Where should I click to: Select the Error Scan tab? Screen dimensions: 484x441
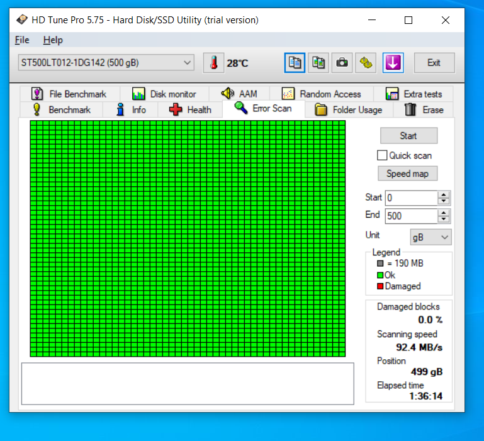coord(263,109)
